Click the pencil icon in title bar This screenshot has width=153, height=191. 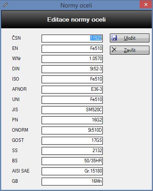(5, 5)
